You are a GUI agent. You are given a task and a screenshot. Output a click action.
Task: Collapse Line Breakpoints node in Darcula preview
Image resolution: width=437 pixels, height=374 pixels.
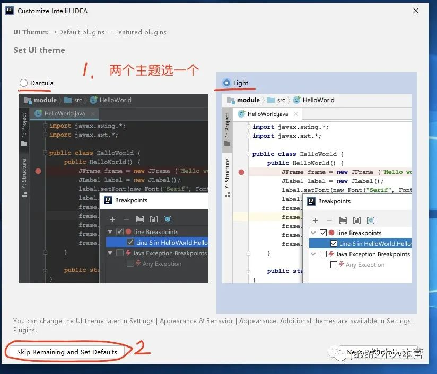[110, 231]
